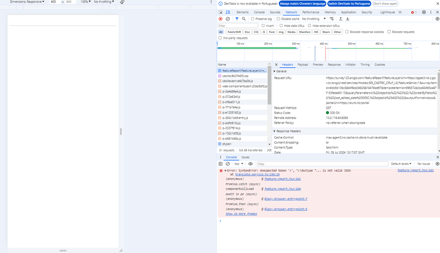
Task: Open Network throttling dropdown
Action: [x=314, y=19]
